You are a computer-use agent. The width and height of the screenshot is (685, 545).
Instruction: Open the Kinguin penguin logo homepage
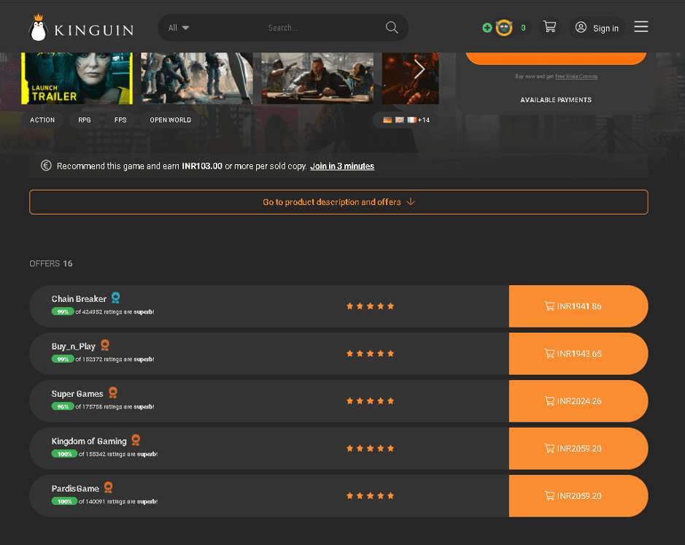(82, 28)
